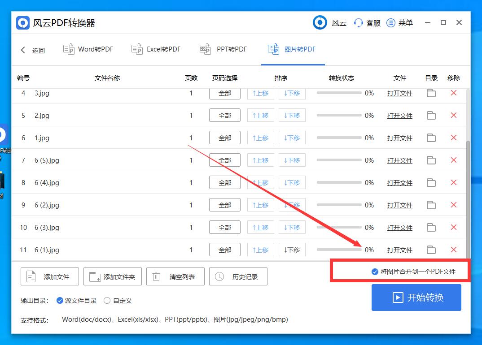Switch to the Excel转PDF tab
The image size is (482, 345).
click(156, 49)
